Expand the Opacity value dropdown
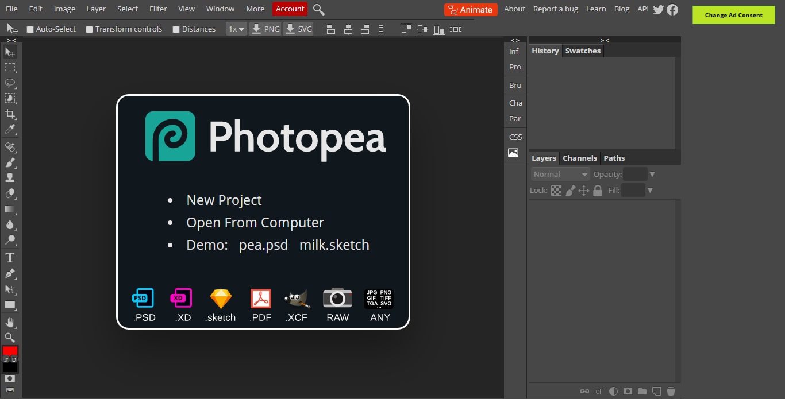 pyautogui.click(x=652, y=174)
